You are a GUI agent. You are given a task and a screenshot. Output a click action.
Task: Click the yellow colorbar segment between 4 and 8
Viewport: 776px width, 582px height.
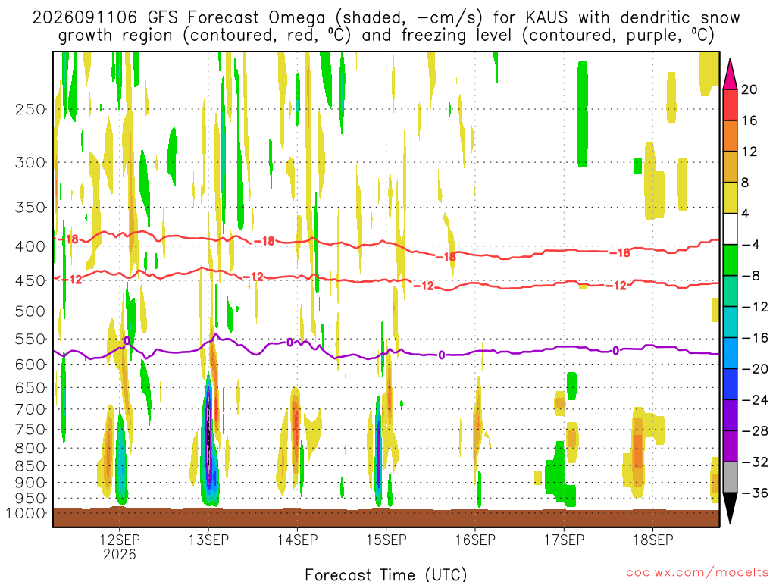[x=730, y=198]
